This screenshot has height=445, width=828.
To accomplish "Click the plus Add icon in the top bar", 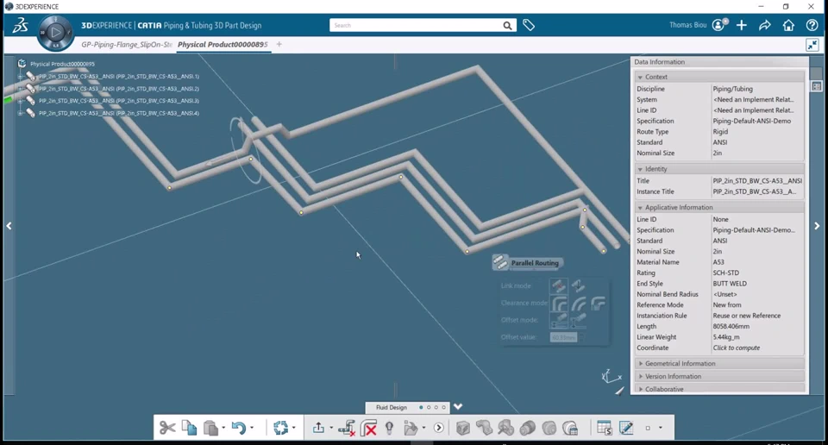I will [742, 25].
